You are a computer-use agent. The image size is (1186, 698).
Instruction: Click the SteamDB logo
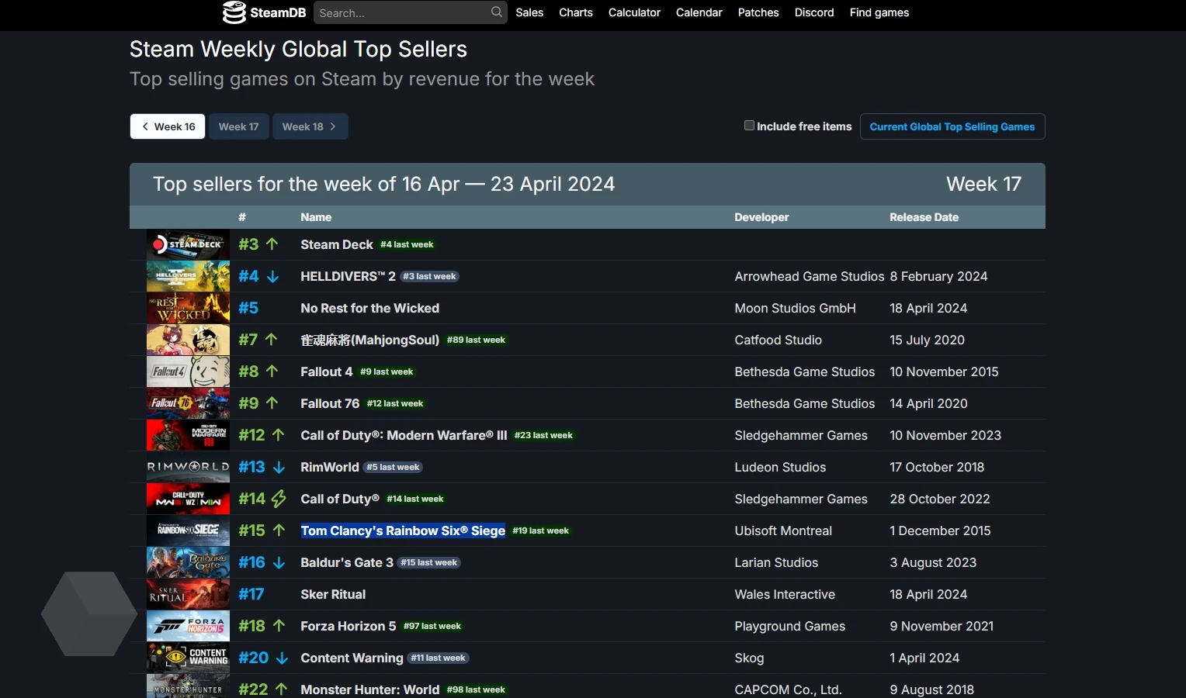(x=264, y=12)
